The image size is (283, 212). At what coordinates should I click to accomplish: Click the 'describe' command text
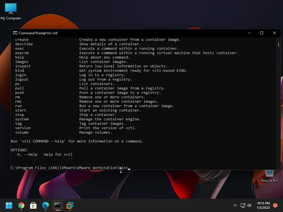24,44
